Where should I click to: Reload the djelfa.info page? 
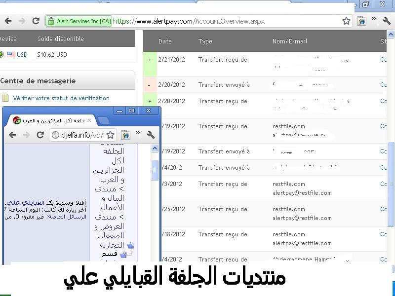[40, 135]
